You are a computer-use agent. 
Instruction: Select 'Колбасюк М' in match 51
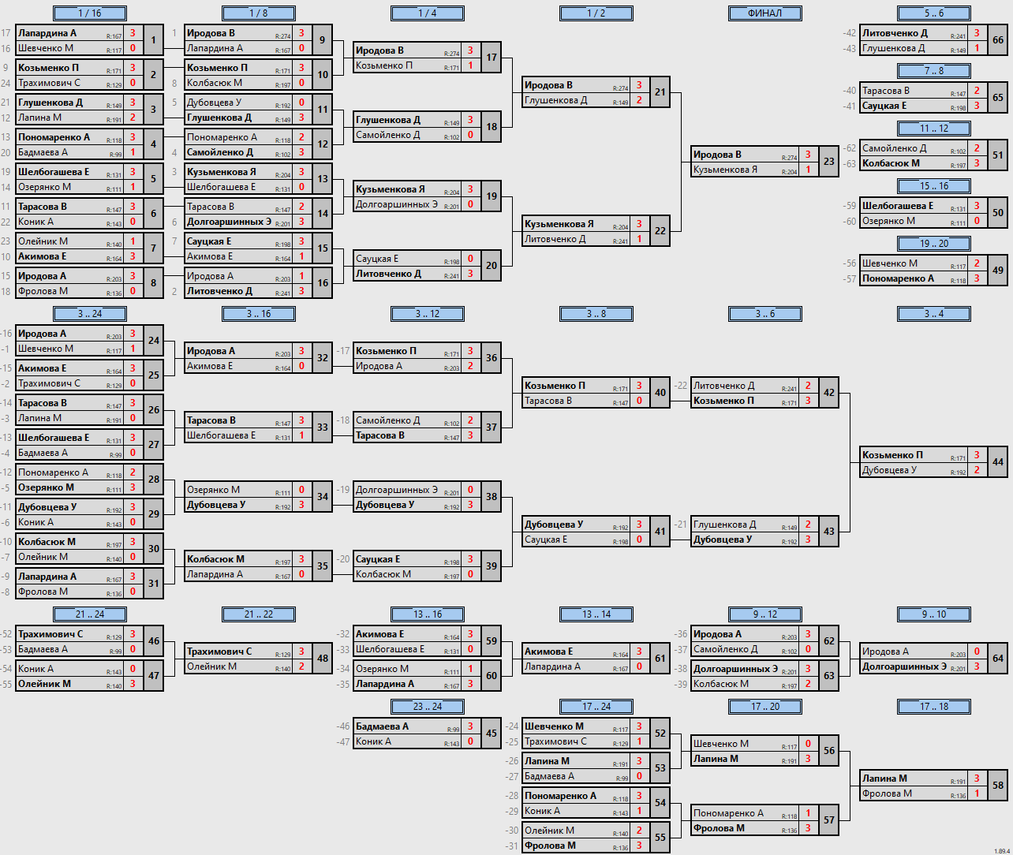tap(891, 163)
